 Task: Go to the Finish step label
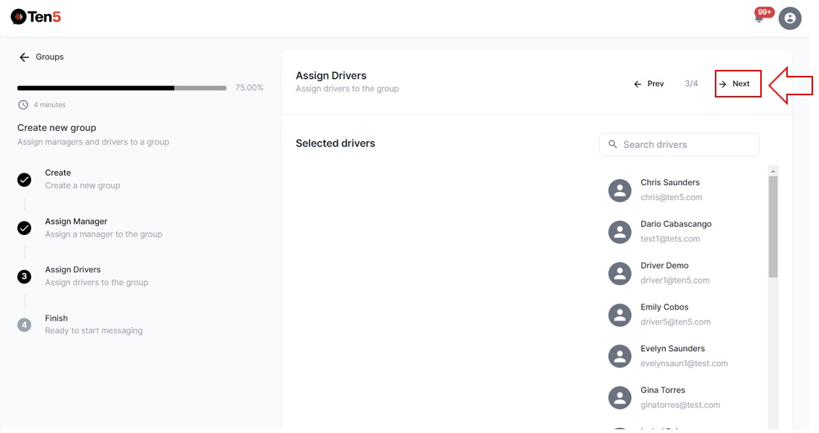(57, 318)
